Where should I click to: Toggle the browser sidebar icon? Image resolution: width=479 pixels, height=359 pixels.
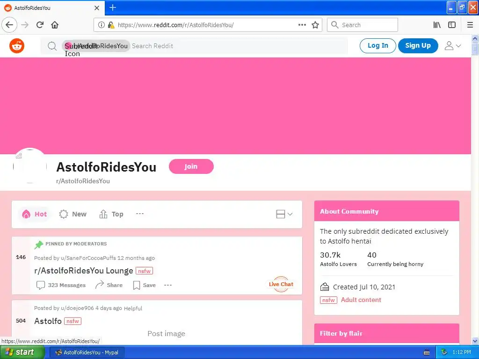coord(452,25)
